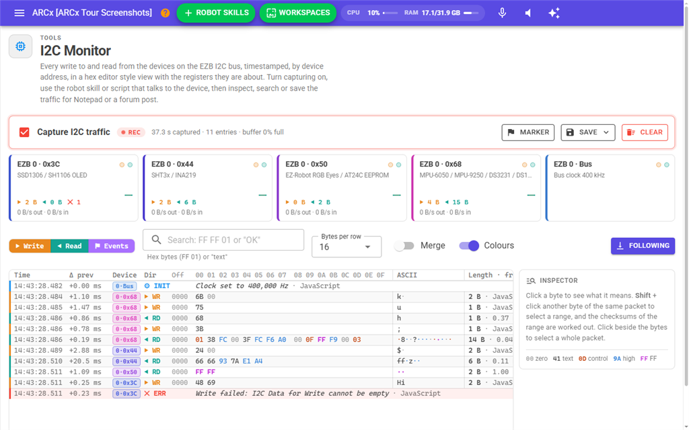Image resolution: width=689 pixels, height=430 pixels.
Task: Click the CLEAR button
Action: (645, 132)
